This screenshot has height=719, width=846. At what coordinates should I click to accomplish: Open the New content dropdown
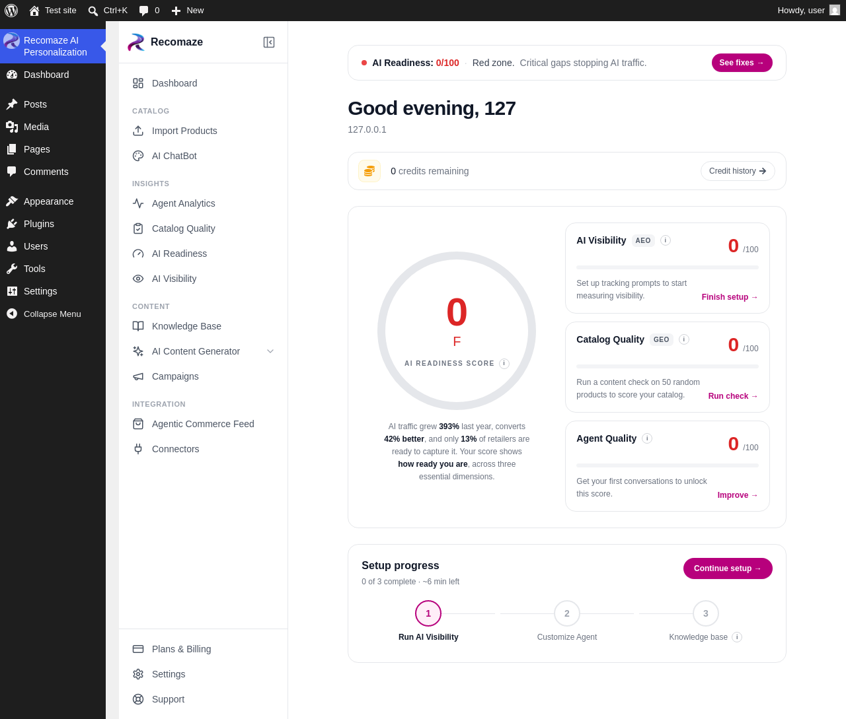(188, 11)
